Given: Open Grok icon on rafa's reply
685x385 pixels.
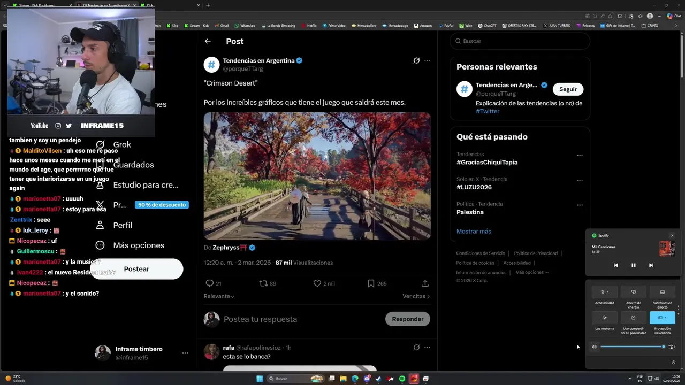Looking at the screenshot, I should coord(416,347).
